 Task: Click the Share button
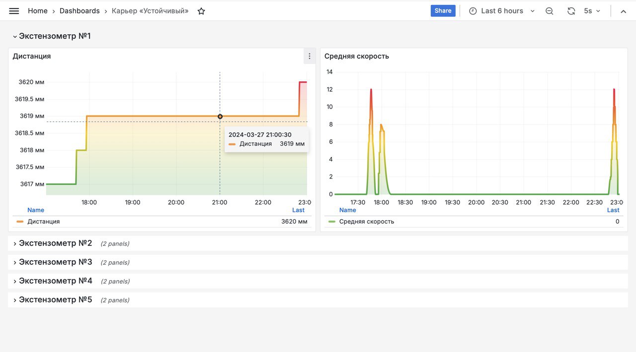coord(443,11)
